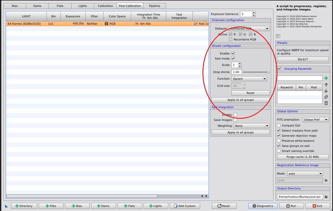Click the blue triangle new instance icon
Screen dimensions: 333x211
pos(6,206)
